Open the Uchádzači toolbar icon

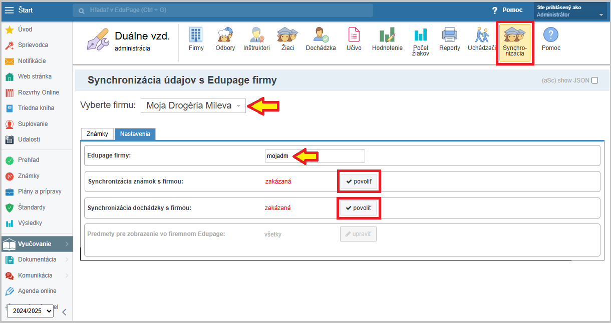tap(482, 39)
